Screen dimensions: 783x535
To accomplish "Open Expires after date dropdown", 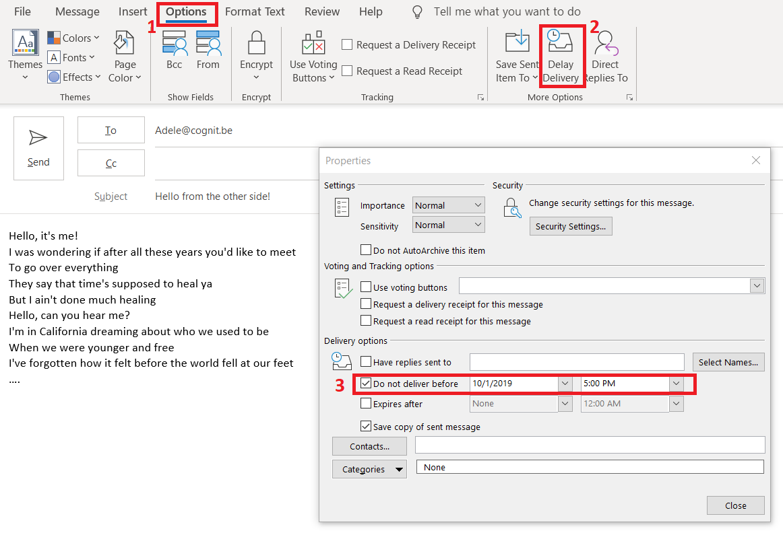I will [x=565, y=403].
